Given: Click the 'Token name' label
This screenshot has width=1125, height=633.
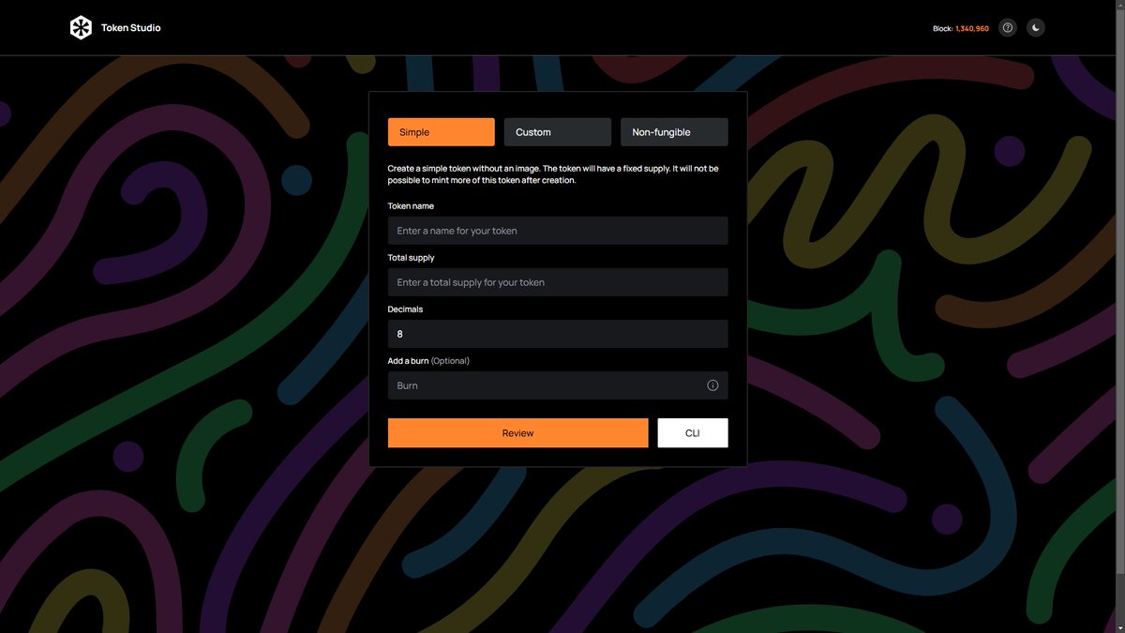Looking at the screenshot, I should (x=411, y=205).
